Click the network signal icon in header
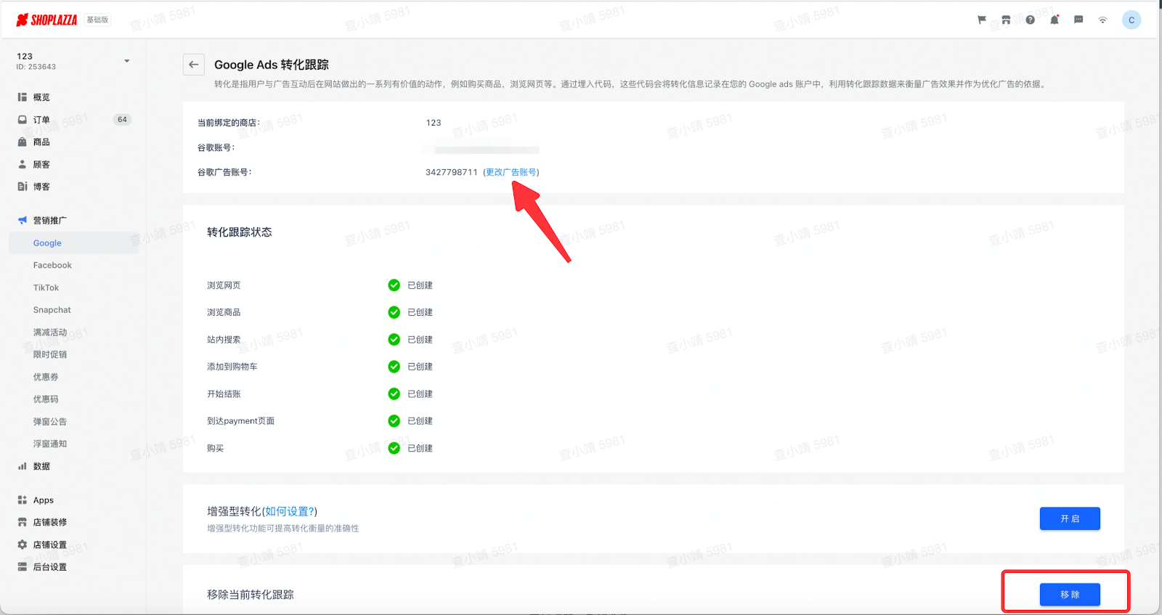 1102,20
